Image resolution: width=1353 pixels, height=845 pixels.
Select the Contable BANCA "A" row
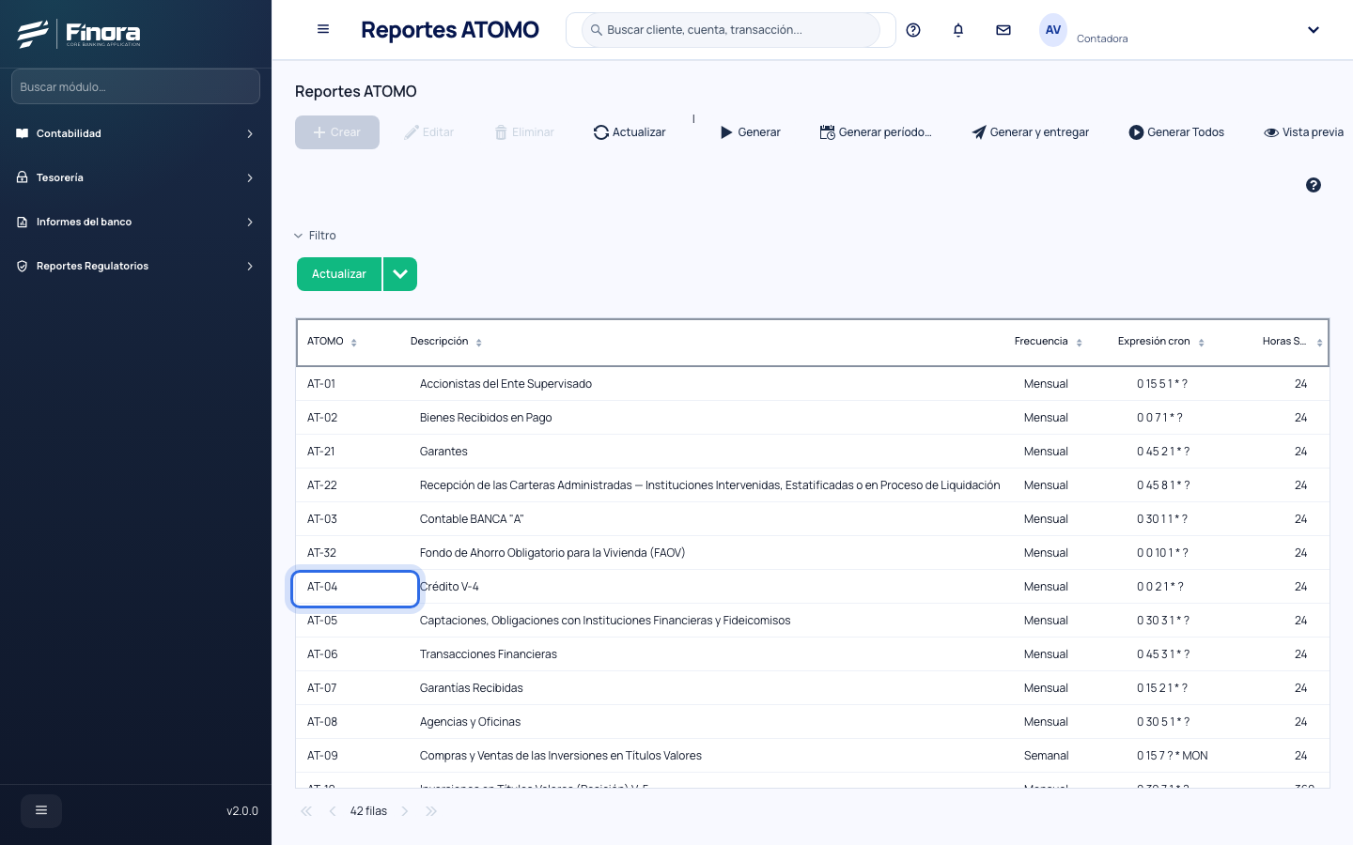click(x=813, y=519)
